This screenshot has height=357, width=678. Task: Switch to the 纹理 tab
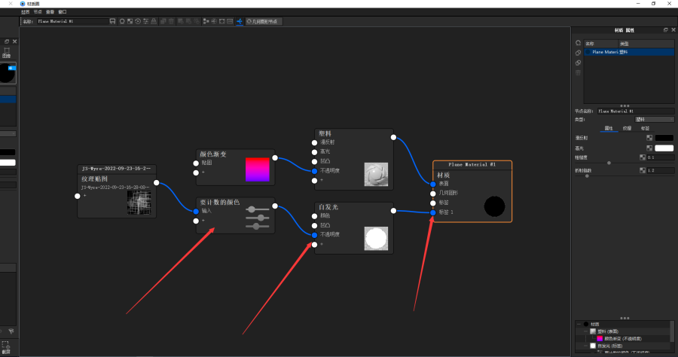[x=627, y=129]
